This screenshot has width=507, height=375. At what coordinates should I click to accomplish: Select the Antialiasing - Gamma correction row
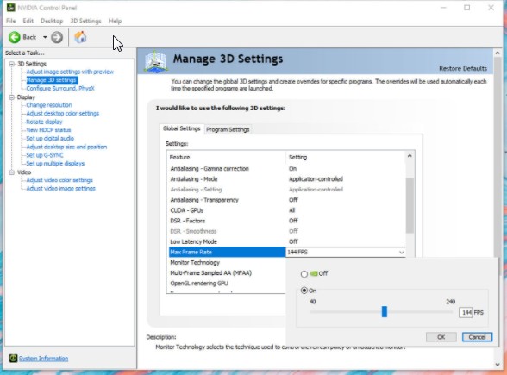tap(287, 169)
